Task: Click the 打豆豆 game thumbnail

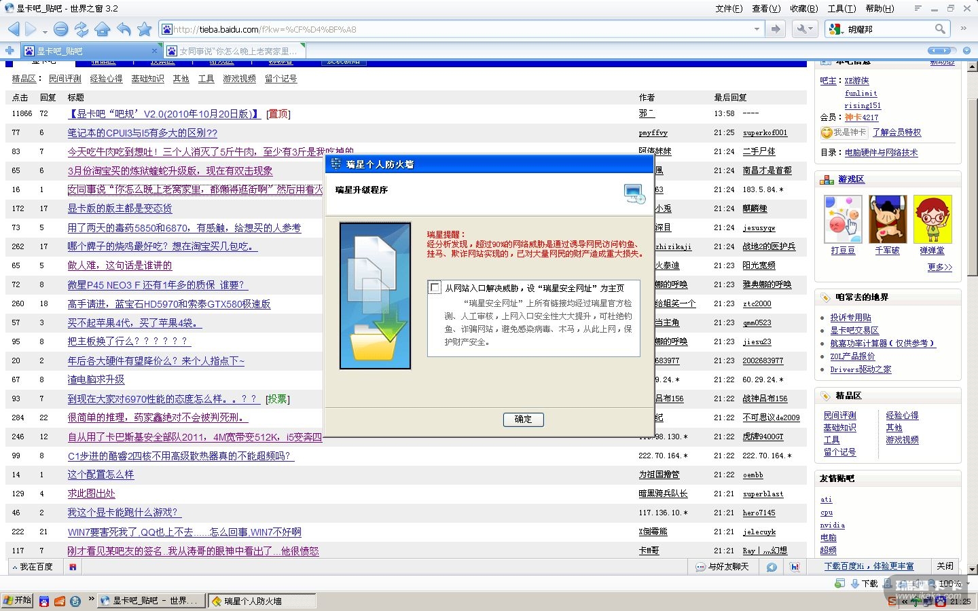Action: 843,220
